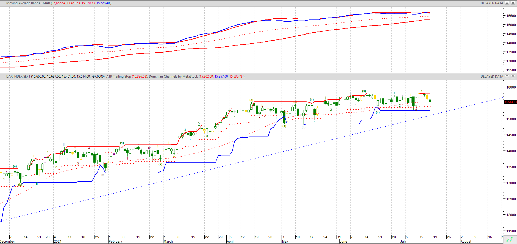Click the red 15514.00 price tag
Viewport: 517px width, 244px height.
tap(510, 102)
